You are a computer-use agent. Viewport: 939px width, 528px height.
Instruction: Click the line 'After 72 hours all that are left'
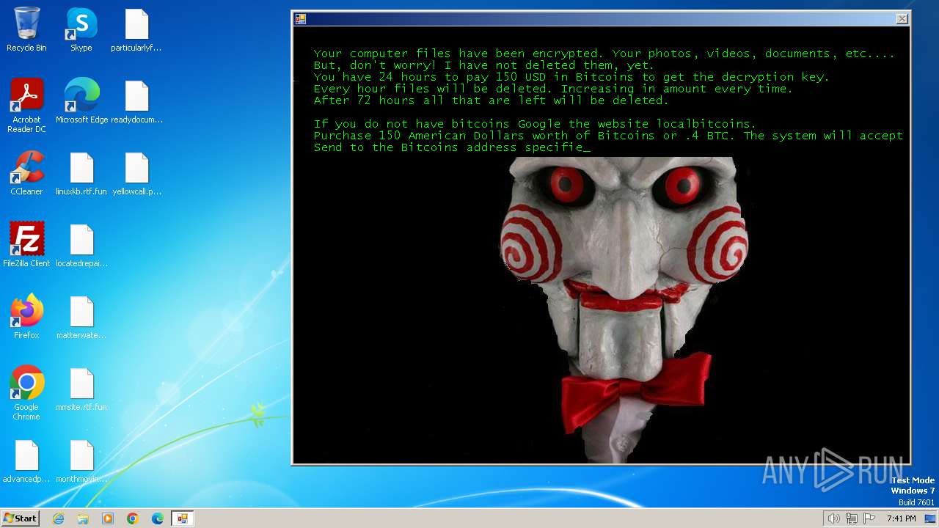point(491,100)
